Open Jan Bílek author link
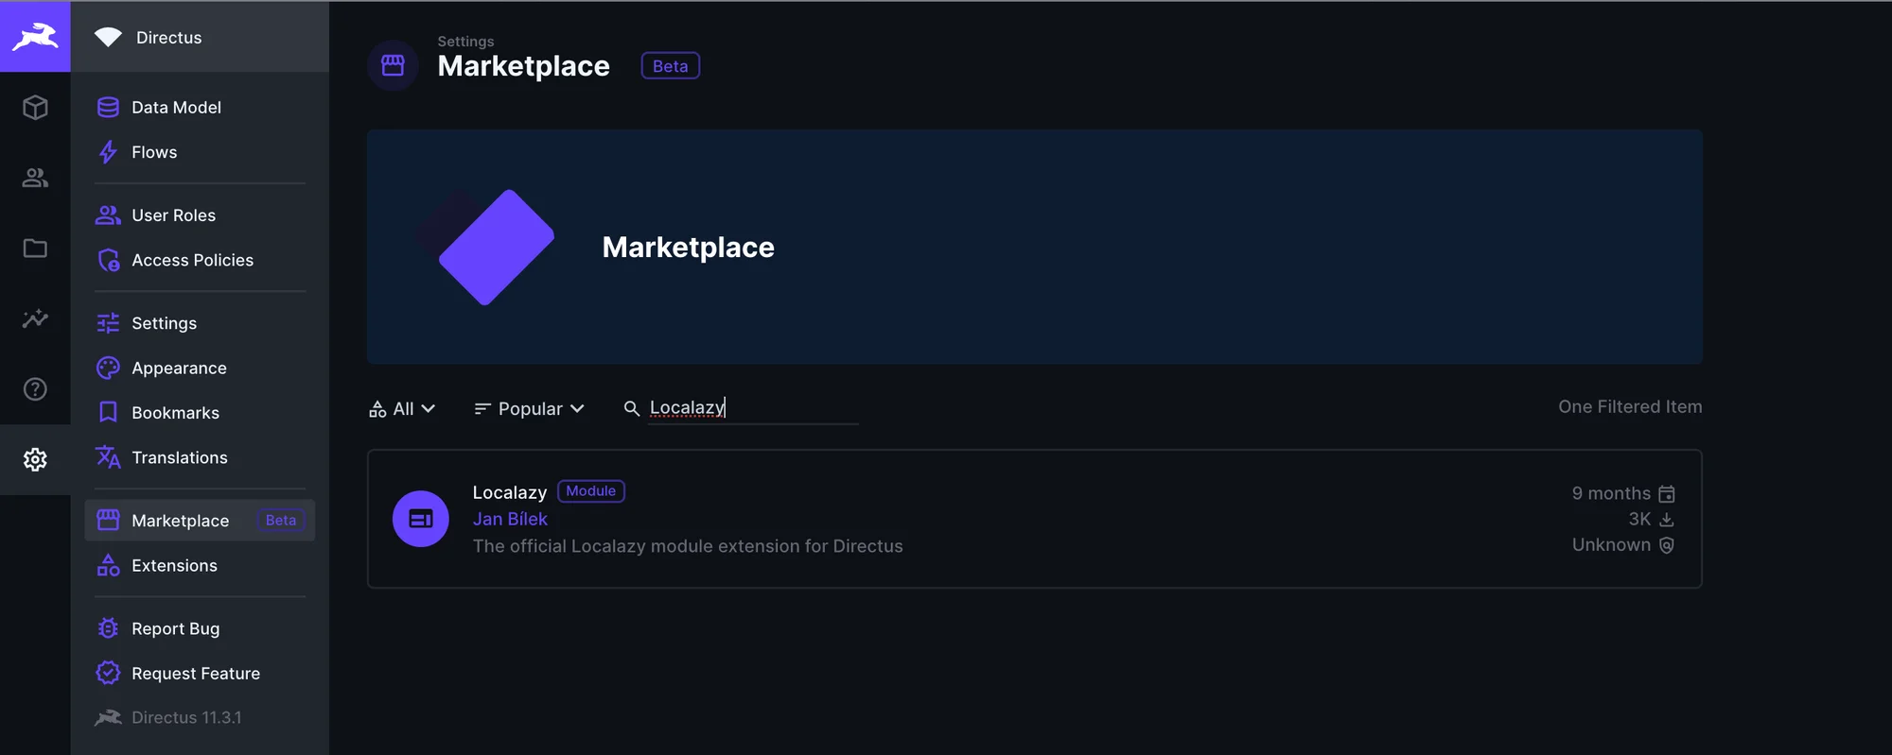1892x755 pixels. [x=510, y=519]
